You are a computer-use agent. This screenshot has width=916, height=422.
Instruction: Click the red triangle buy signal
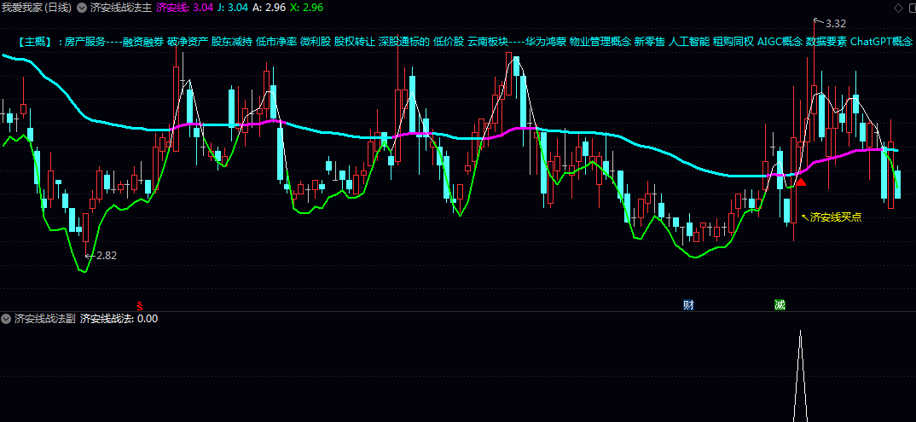(x=801, y=182)
